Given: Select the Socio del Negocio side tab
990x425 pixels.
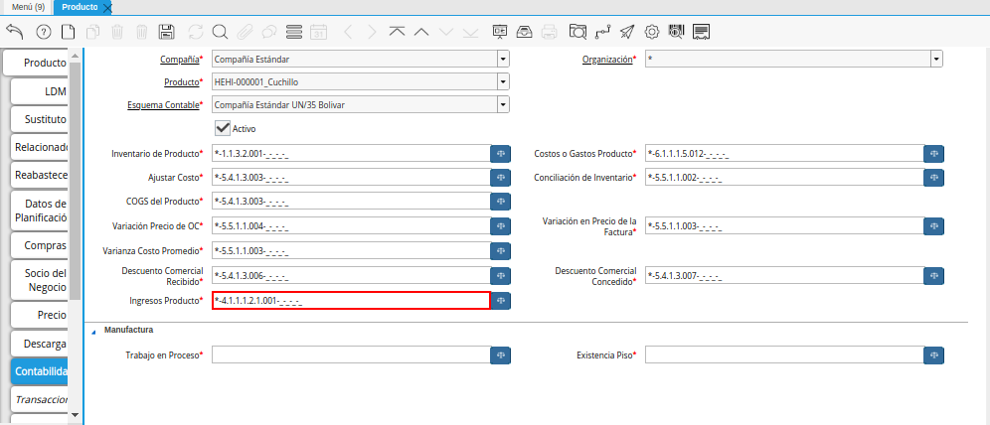Looking at the screenshot, I should tap(39, 280).
